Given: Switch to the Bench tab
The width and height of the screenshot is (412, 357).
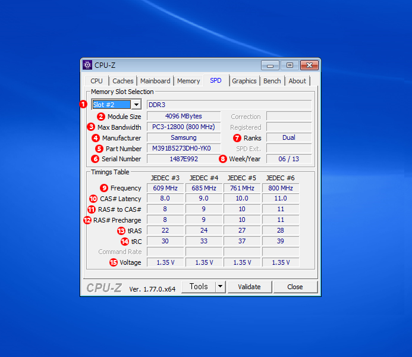Looking at the screenshot, I should point(272,81).
